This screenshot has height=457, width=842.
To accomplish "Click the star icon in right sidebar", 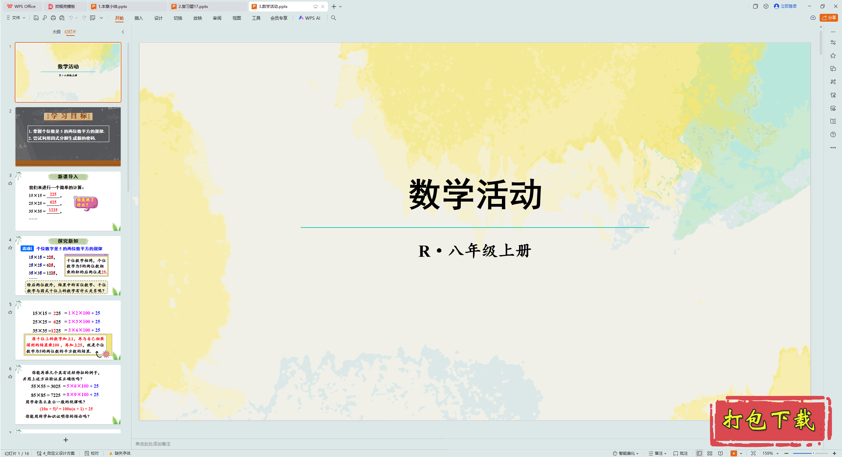I will pyautogui.click(x=833, y=56).
